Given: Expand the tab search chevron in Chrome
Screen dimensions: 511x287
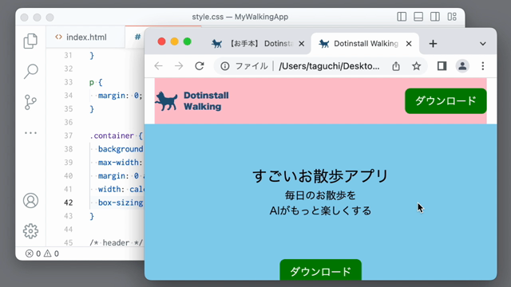Looking at the screenshot, I should click(x=482, y=44).
